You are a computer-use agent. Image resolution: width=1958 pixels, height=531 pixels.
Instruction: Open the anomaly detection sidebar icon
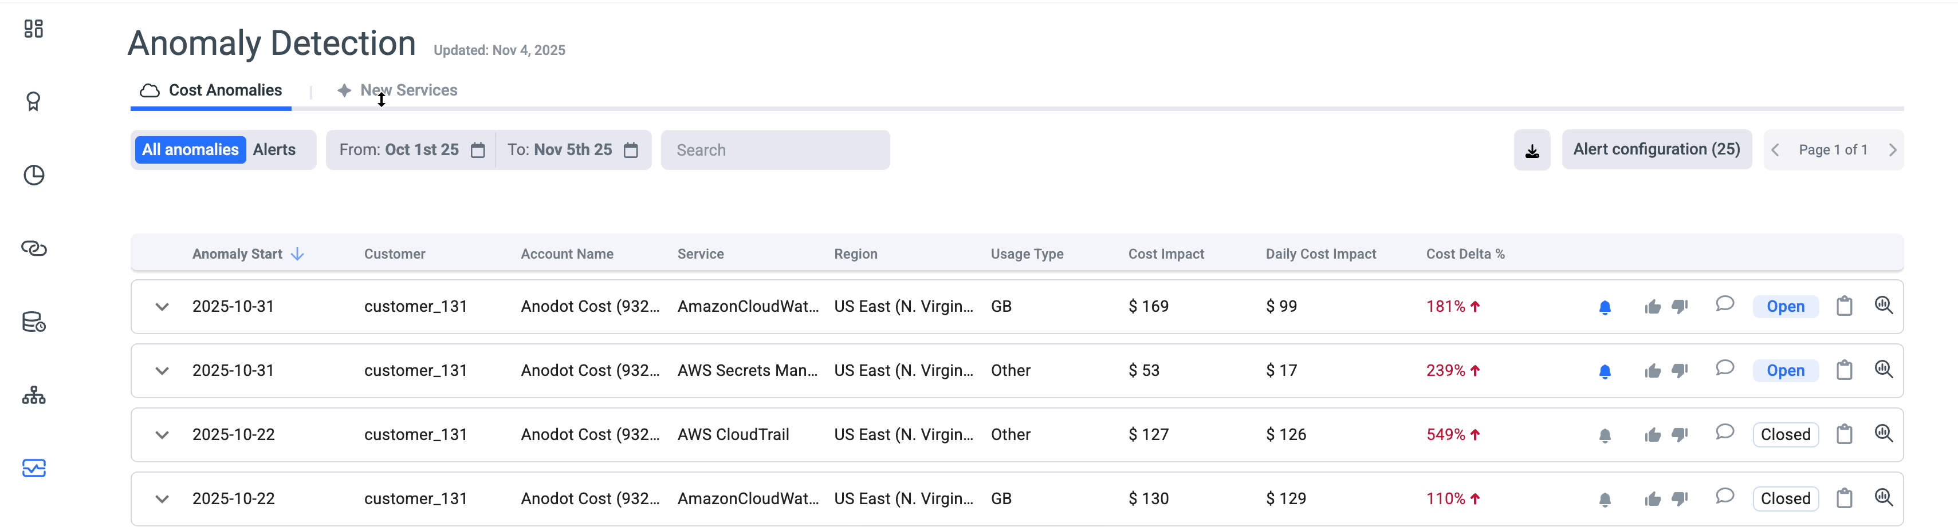pos(33,468)
